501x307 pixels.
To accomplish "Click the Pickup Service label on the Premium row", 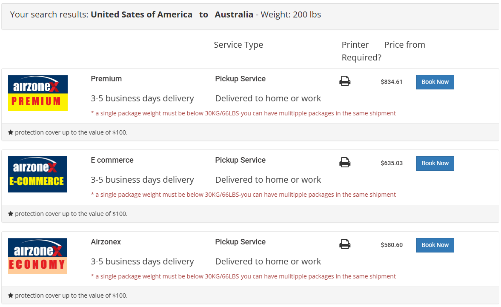I will click(x=240, y=79).
